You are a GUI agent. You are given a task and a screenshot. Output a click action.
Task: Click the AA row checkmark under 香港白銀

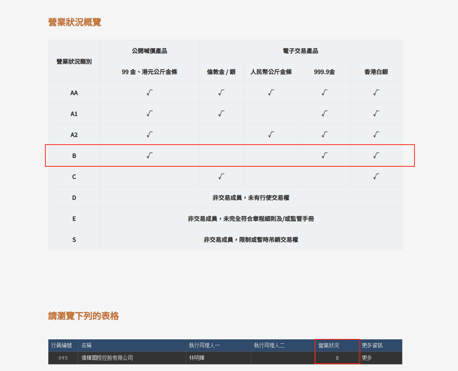[376, 93]
